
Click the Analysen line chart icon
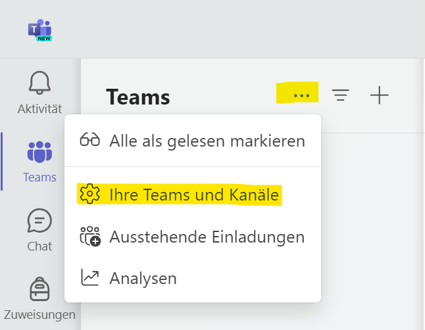pos(89,277)
